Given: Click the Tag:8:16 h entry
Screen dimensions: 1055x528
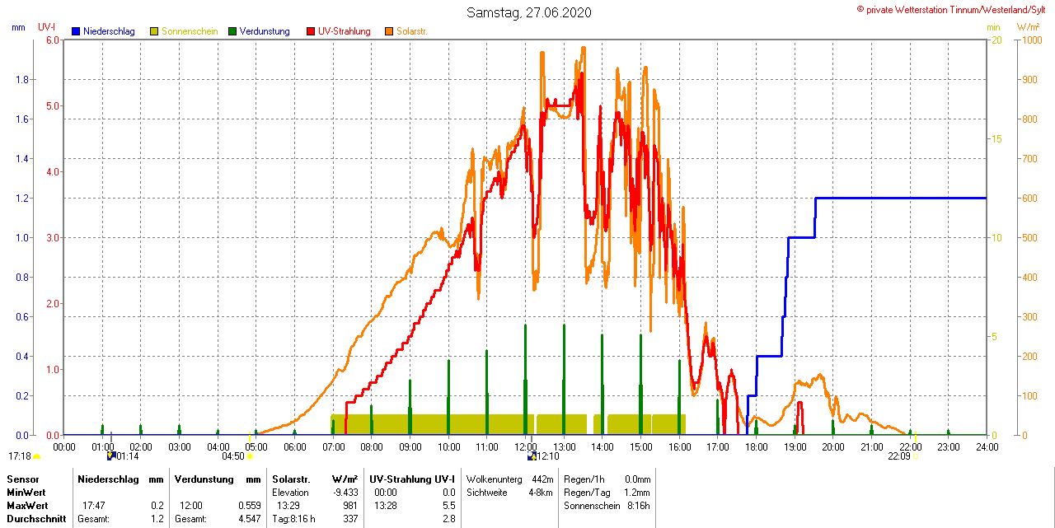Looking at the screenshot, I should (x=294, y=519).
